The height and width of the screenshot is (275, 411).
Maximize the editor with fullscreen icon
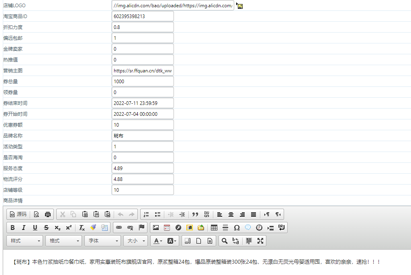(x=260, y=241)
